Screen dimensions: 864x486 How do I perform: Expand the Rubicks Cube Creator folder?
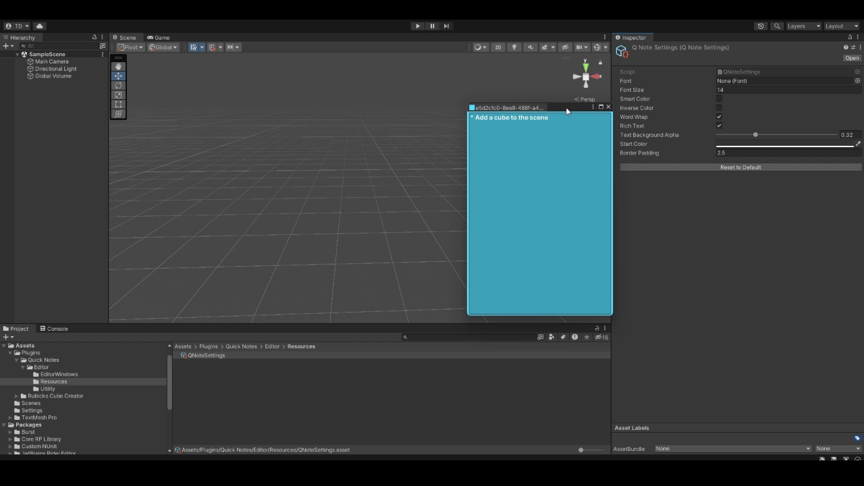17,396
